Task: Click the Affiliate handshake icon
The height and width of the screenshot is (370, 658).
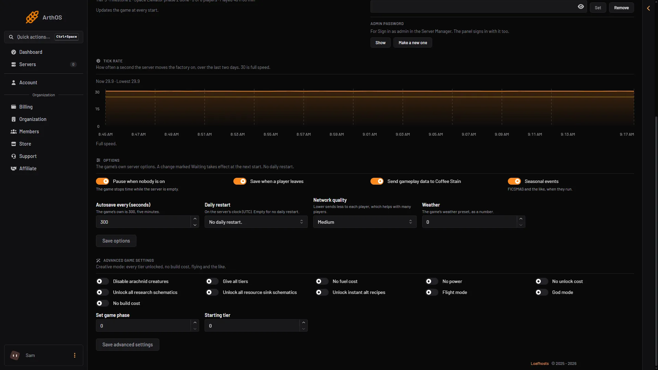Action: (14, 169)
